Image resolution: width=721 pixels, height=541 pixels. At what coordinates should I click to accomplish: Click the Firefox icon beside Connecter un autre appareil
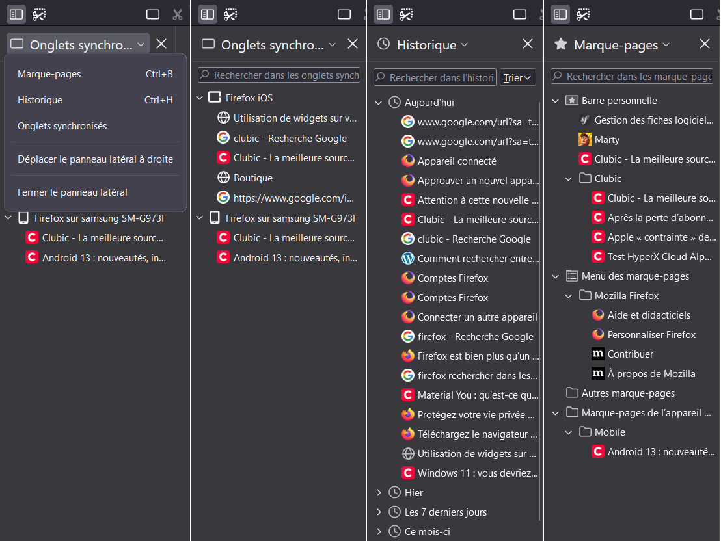coord(408,317)
